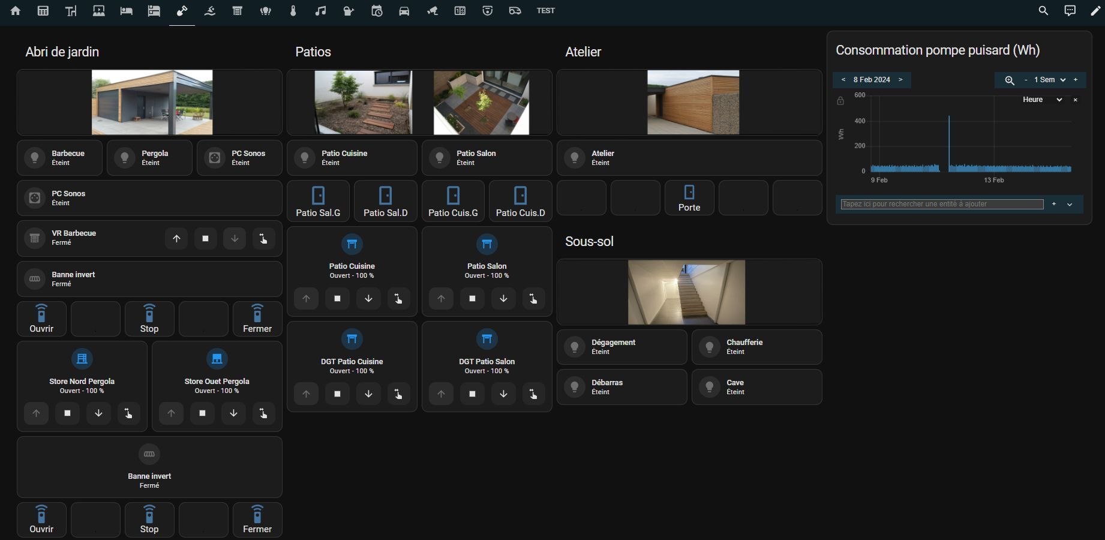Click the search magnifier icon
Image resolution: width=1105 pixels, height=540 pixels.
coord(1043,11)
